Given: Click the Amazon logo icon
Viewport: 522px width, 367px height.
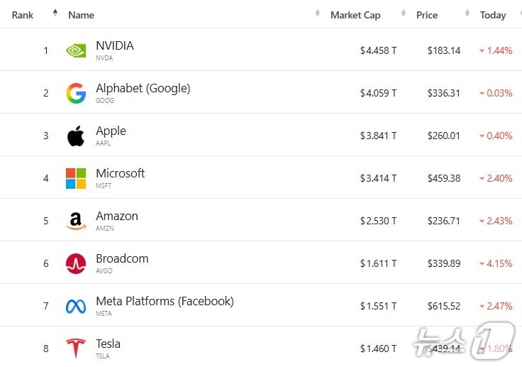Looking at the screenshot, I should point(76,221).
